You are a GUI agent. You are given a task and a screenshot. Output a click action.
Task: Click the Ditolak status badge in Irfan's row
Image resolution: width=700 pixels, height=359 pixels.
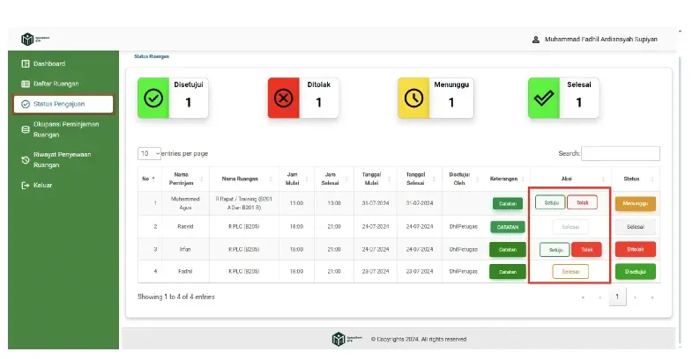click(636, 249)
